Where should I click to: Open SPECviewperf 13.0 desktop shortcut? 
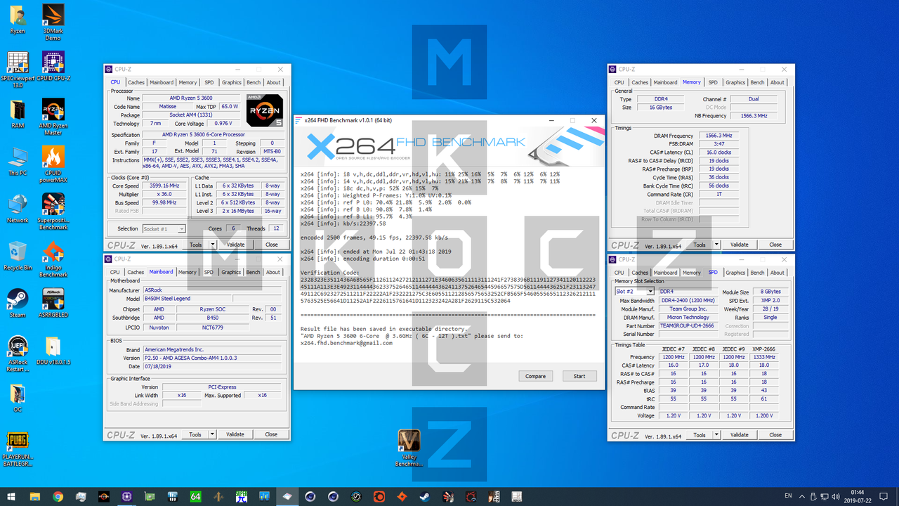pyautogui.click(x=18, y=70)
